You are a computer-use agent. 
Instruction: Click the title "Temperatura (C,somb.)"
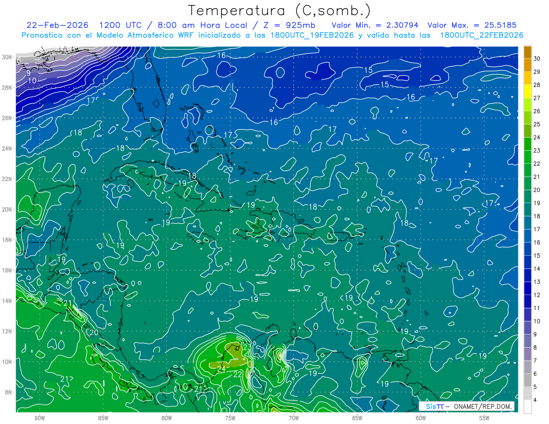coord(280,11)
